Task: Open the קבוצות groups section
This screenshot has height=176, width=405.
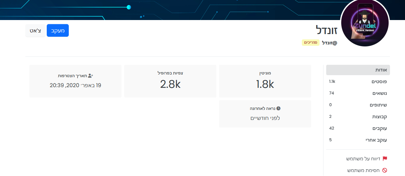Action: point(358,117)
